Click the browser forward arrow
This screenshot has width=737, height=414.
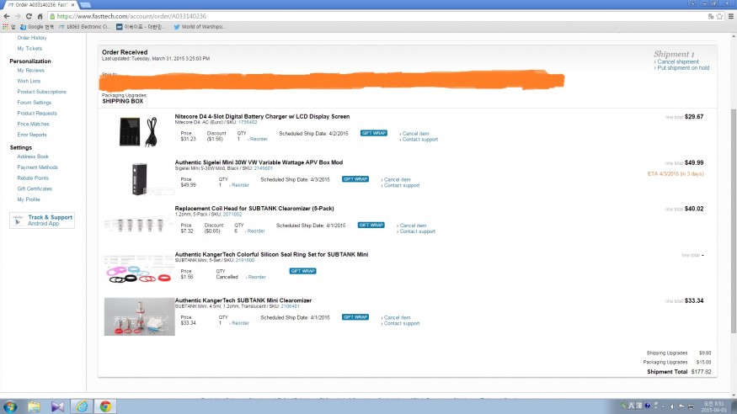[18, 16]
